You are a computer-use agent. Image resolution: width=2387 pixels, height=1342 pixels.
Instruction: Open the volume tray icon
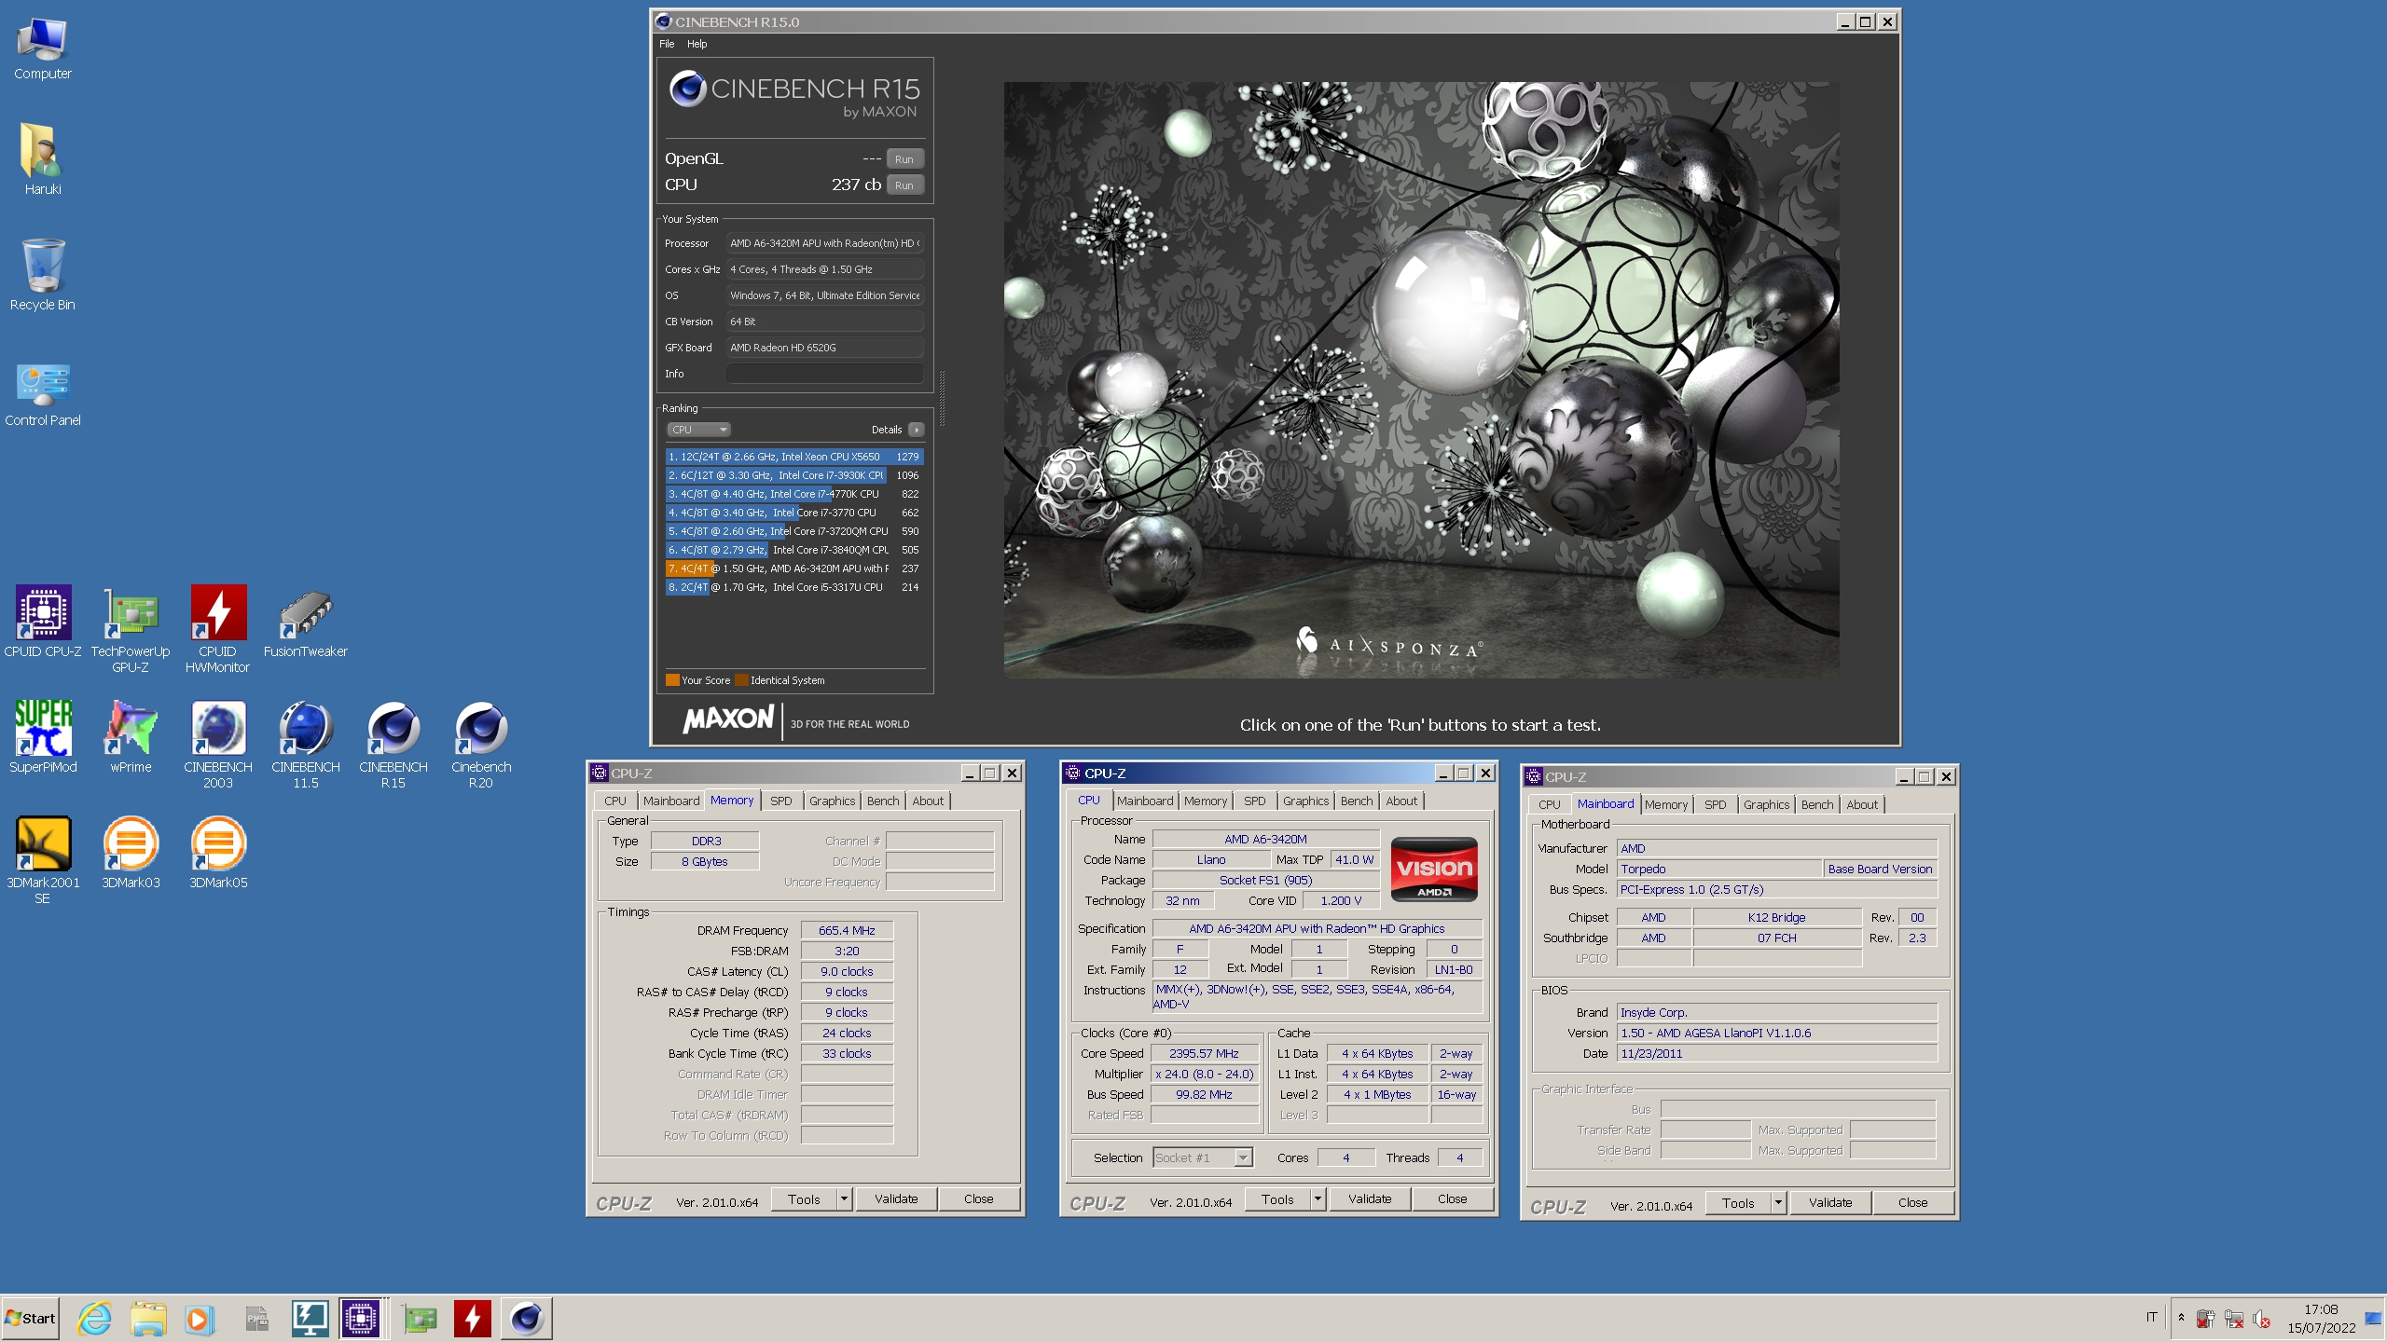tap(2261, 1319)
